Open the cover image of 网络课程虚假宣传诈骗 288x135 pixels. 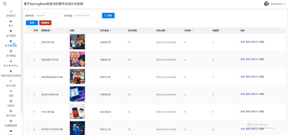[77, 76]
